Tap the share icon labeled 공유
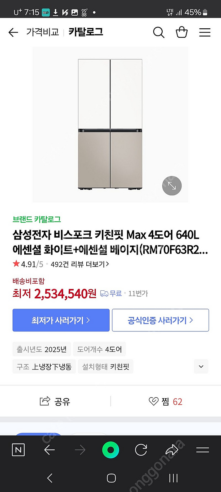 tap(55, 401)
